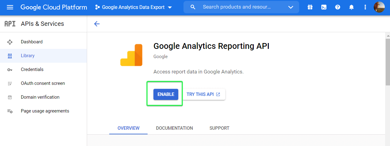Image resolution: width=390 pixels, height=146 pixels.
Task: Click the Page usage agreements icon
Action: [10, 111]
